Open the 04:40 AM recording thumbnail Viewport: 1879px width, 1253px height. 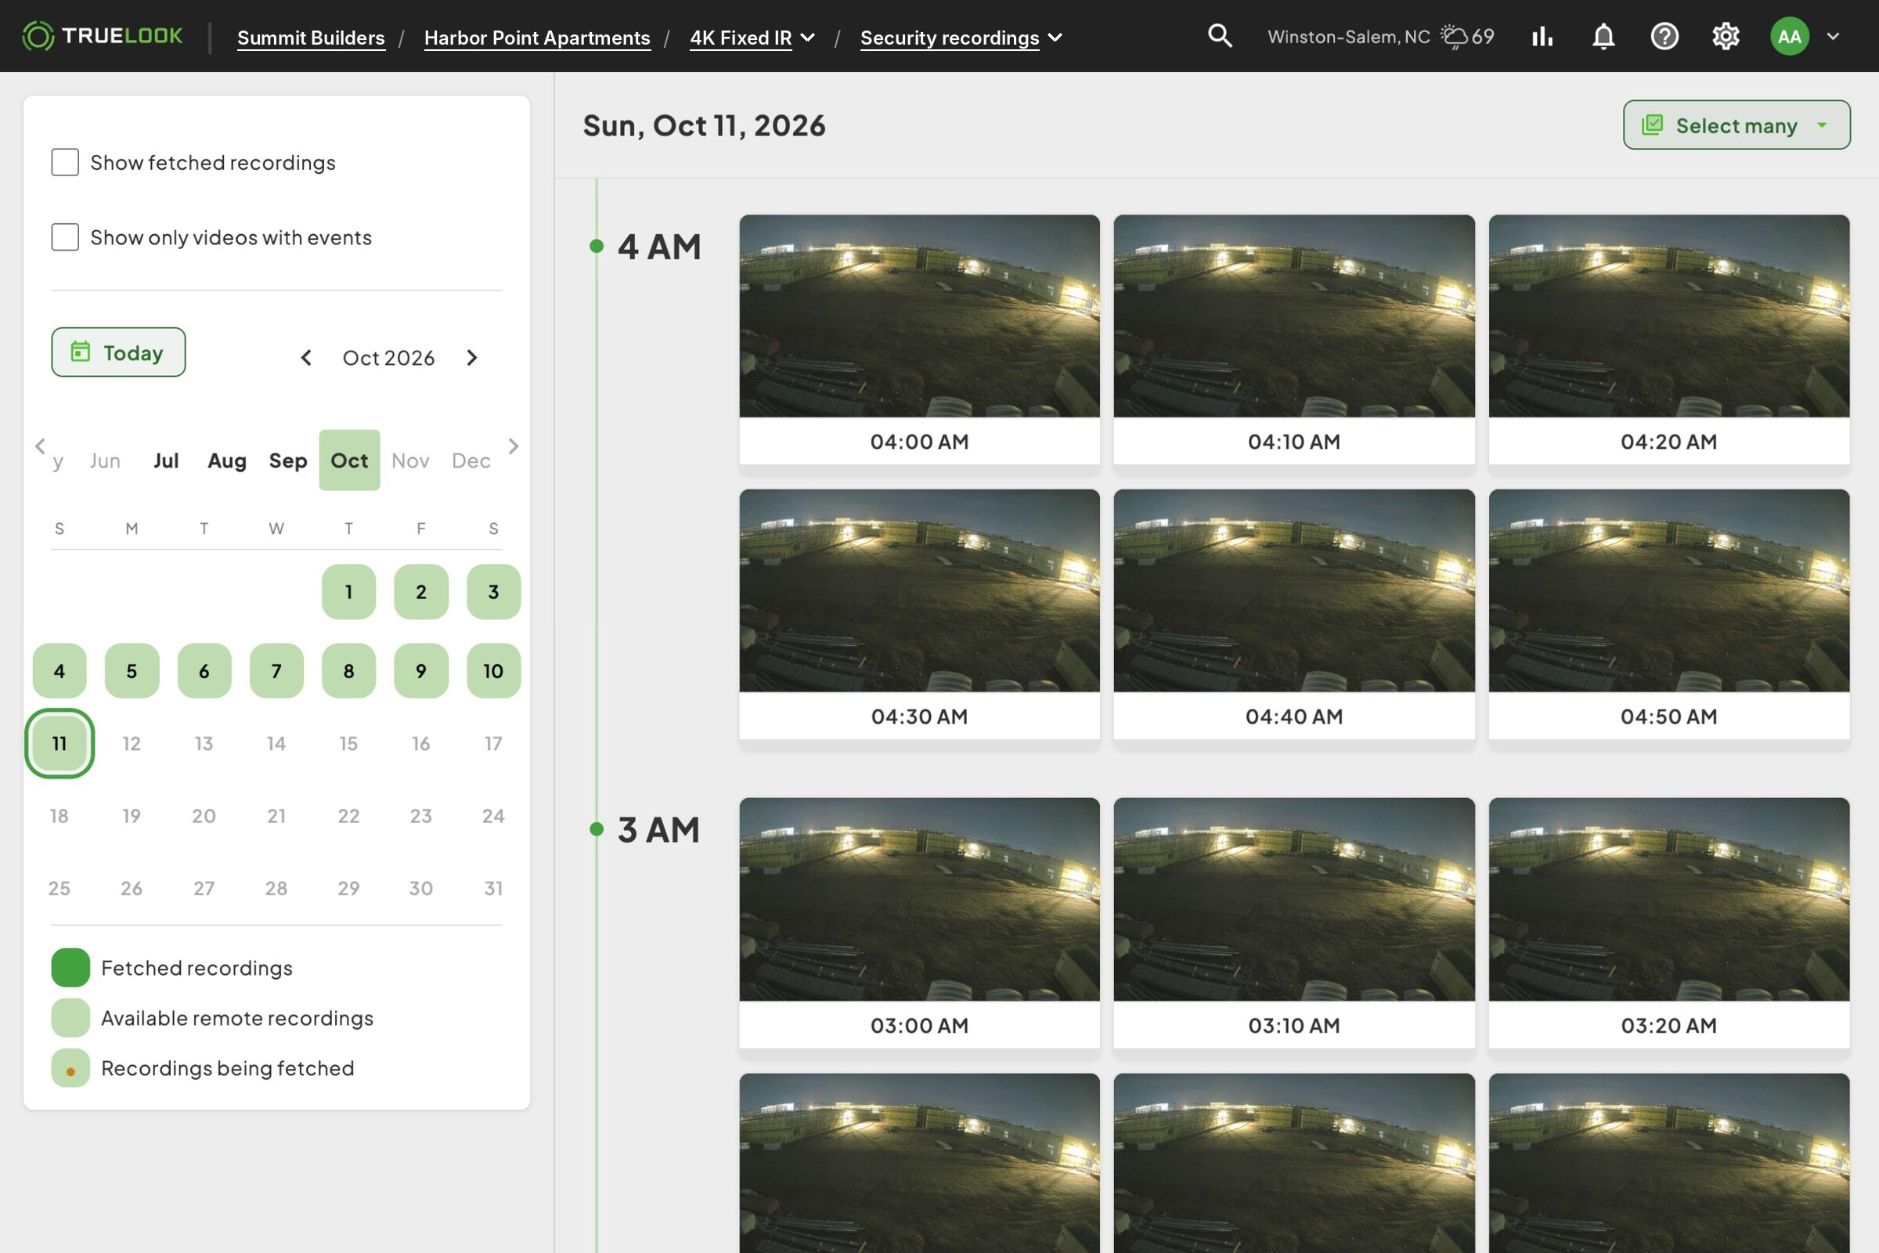(1294, 590)
